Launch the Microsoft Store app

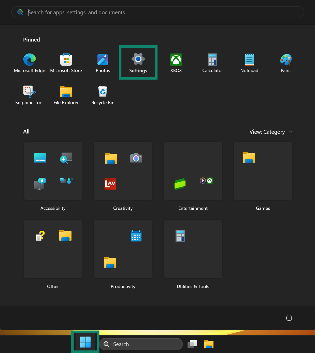pyautogui.click(x=66, y=63)
